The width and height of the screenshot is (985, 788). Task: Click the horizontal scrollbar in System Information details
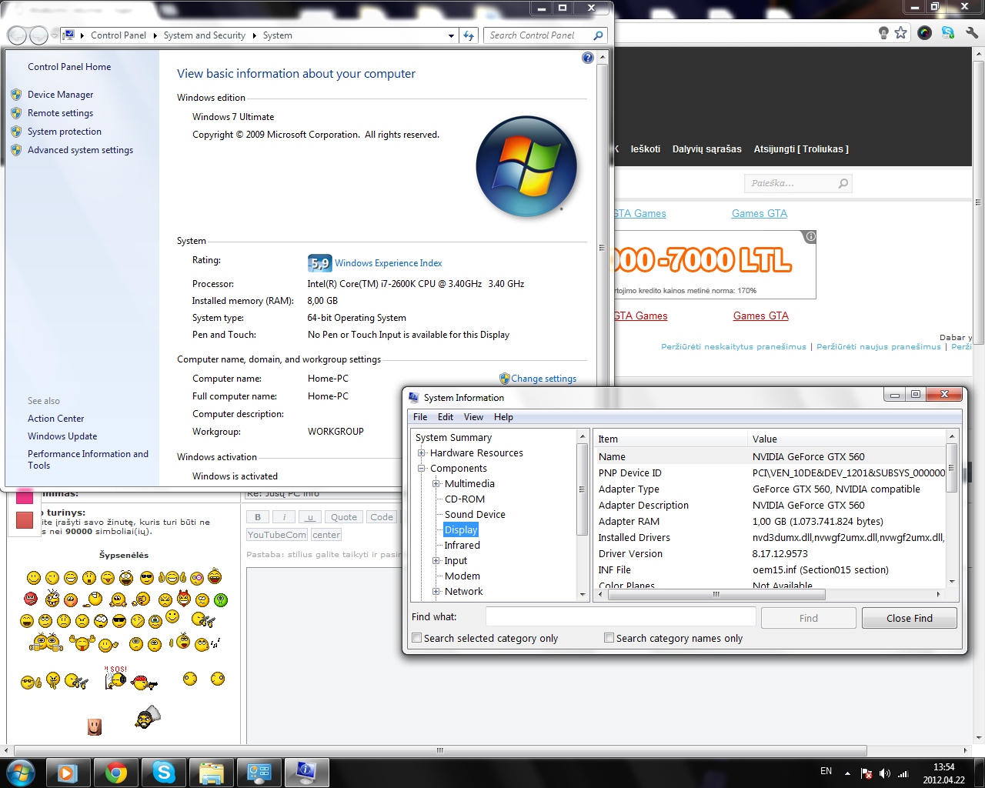tap(716, 594)
